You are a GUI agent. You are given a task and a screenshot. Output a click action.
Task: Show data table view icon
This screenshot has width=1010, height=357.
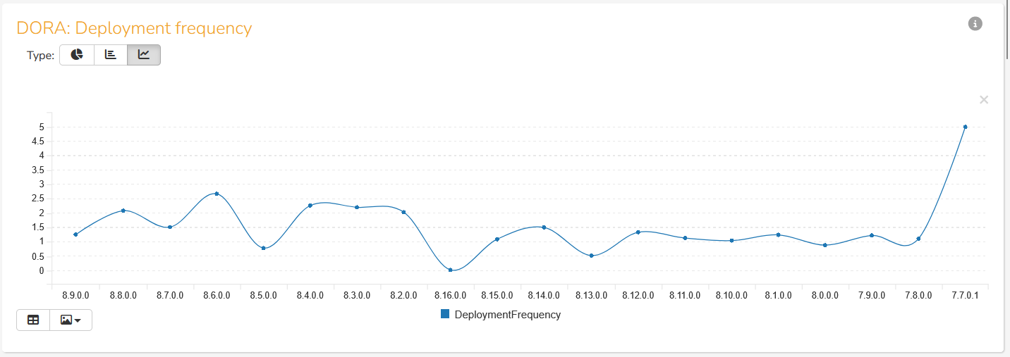33,320
